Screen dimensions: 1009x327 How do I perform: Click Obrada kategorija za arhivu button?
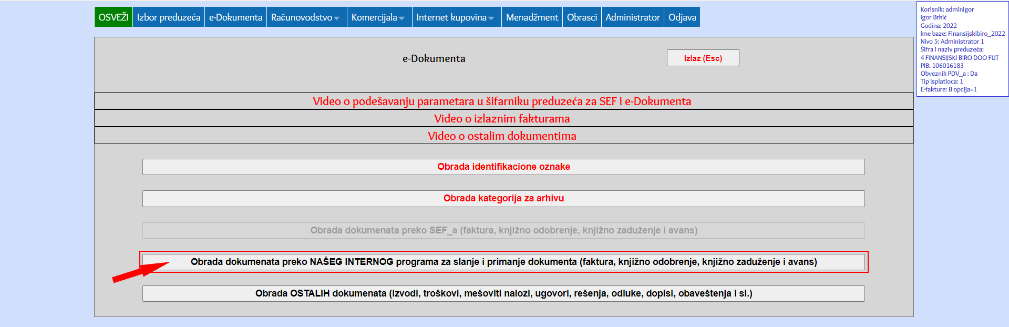pos(503,198)
